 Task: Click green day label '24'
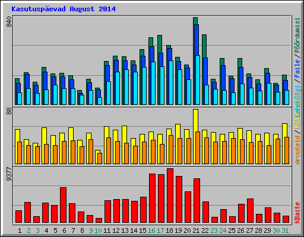tap(223, 230)
